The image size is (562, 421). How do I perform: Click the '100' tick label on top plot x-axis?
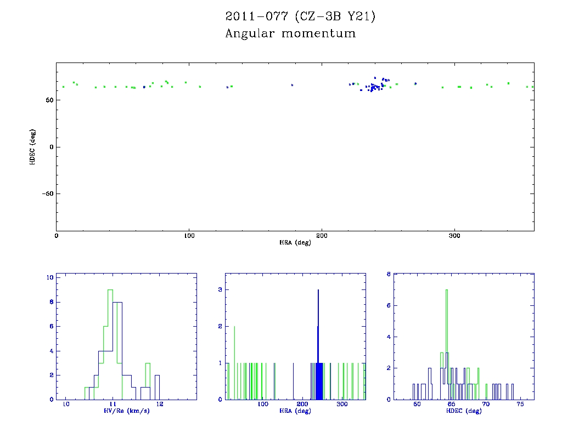[x=189, y=236]
